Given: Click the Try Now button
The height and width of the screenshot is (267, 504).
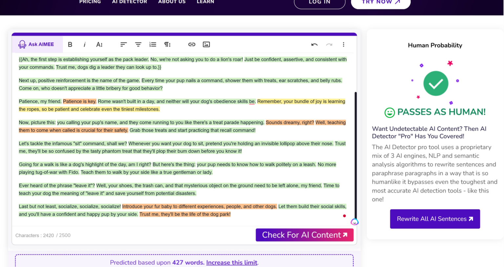Looking at the screenshot, I should (x=381, y=2).
